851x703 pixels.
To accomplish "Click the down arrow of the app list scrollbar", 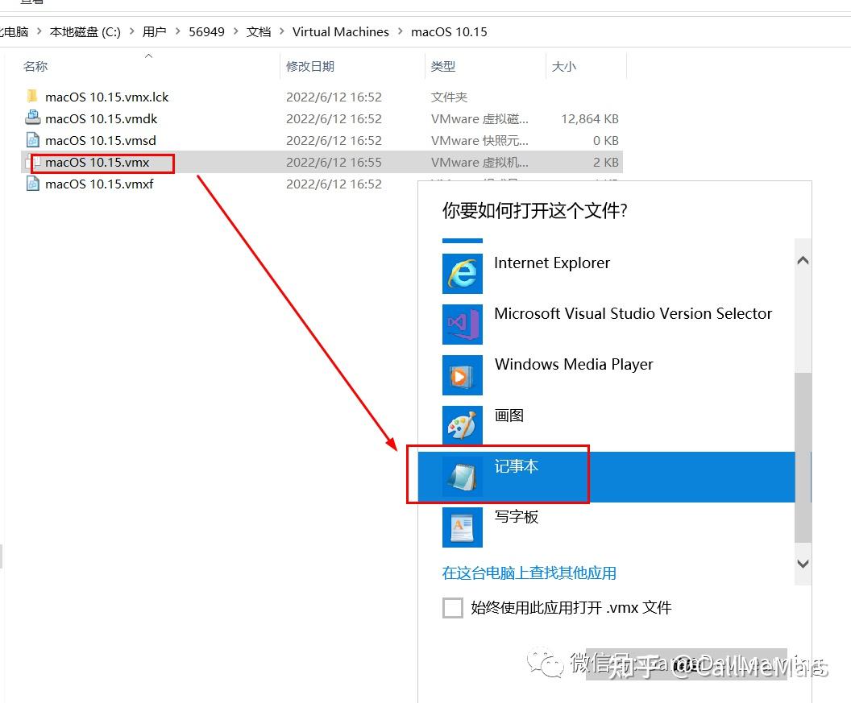I will coord(803,564).
